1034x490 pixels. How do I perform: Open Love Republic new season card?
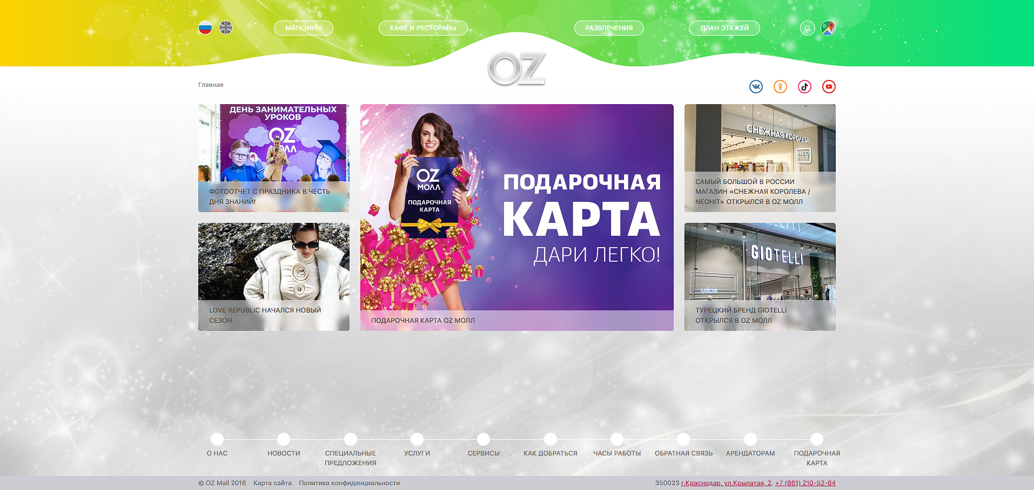pos(274,277)
